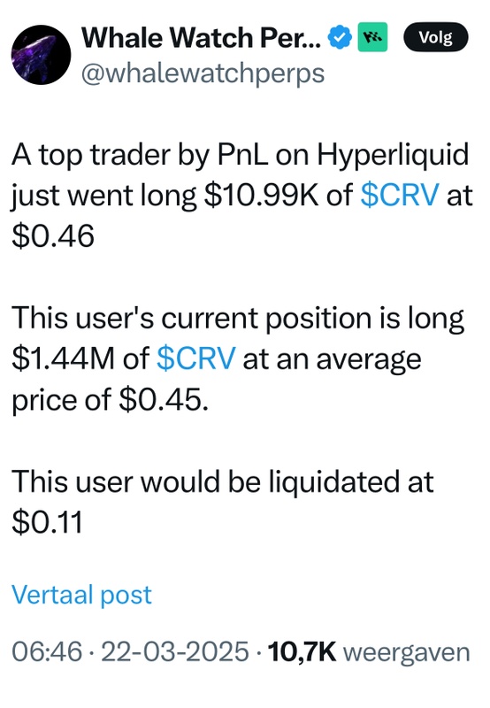Follow the account with the Volg button
The image size is (490, 708).
click(x=435, y=37)
